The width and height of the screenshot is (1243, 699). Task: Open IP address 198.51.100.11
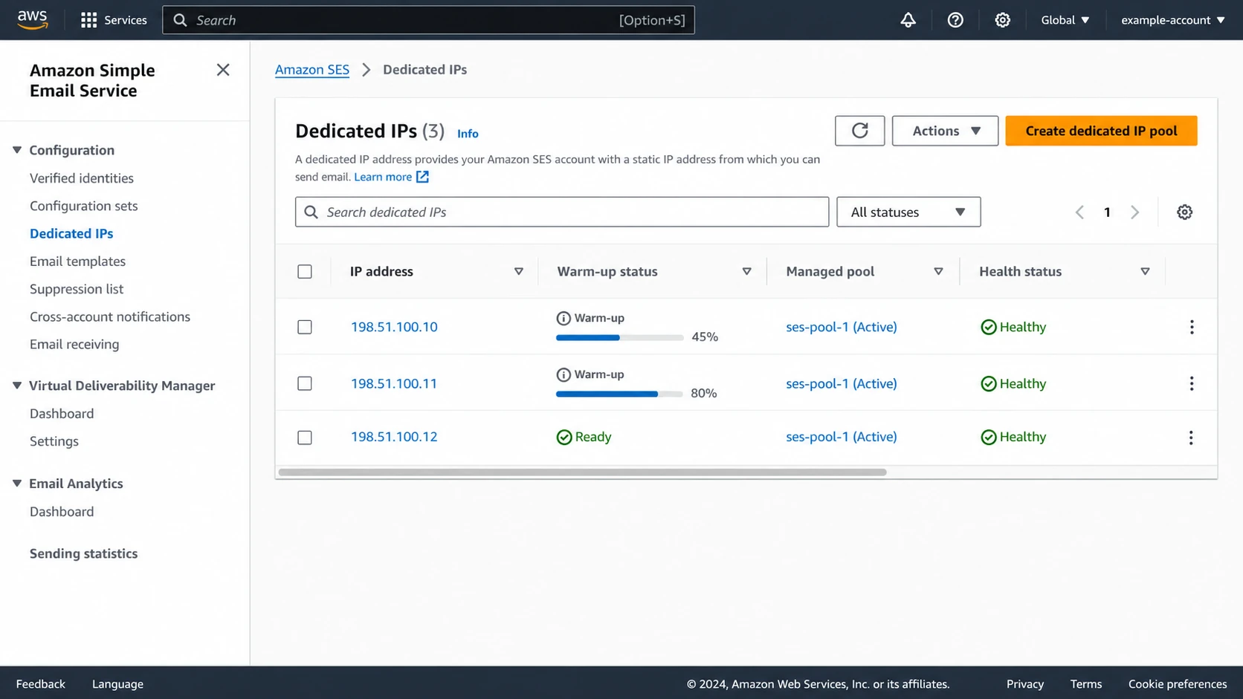[394, 383]
